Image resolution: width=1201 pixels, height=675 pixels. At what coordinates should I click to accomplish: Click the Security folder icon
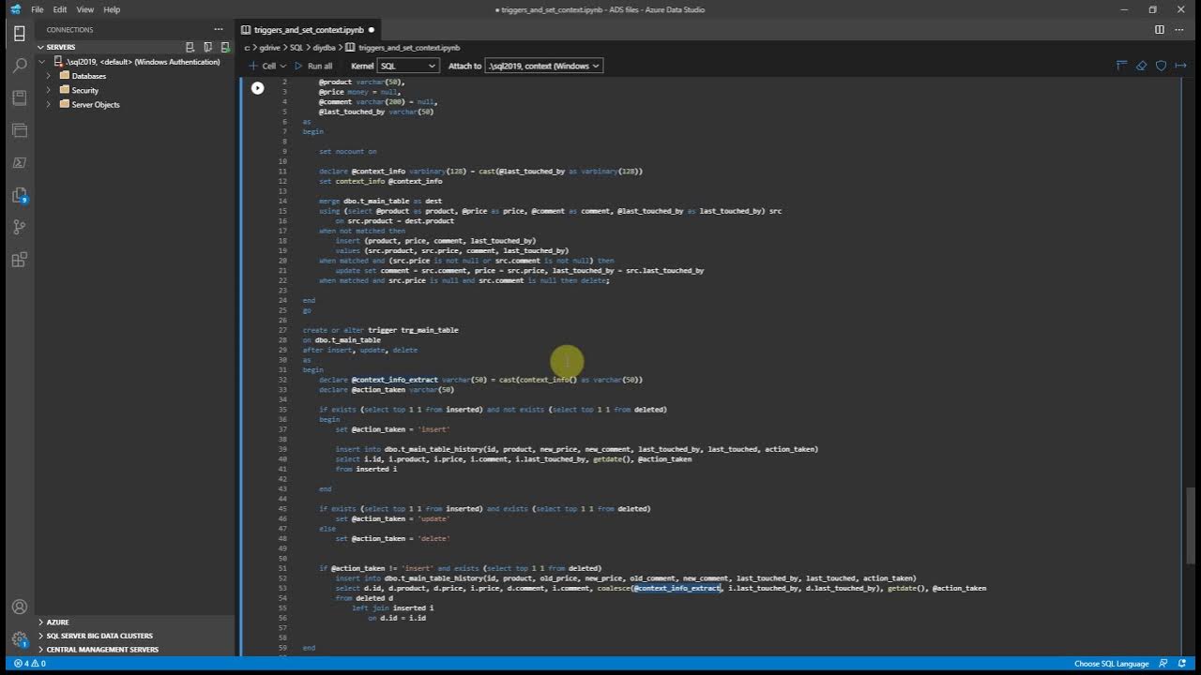[64, 90]
